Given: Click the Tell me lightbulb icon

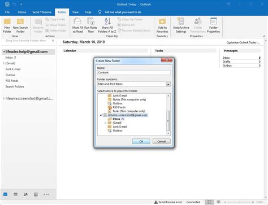Looking at the screenshot, I should coord(100,12).
